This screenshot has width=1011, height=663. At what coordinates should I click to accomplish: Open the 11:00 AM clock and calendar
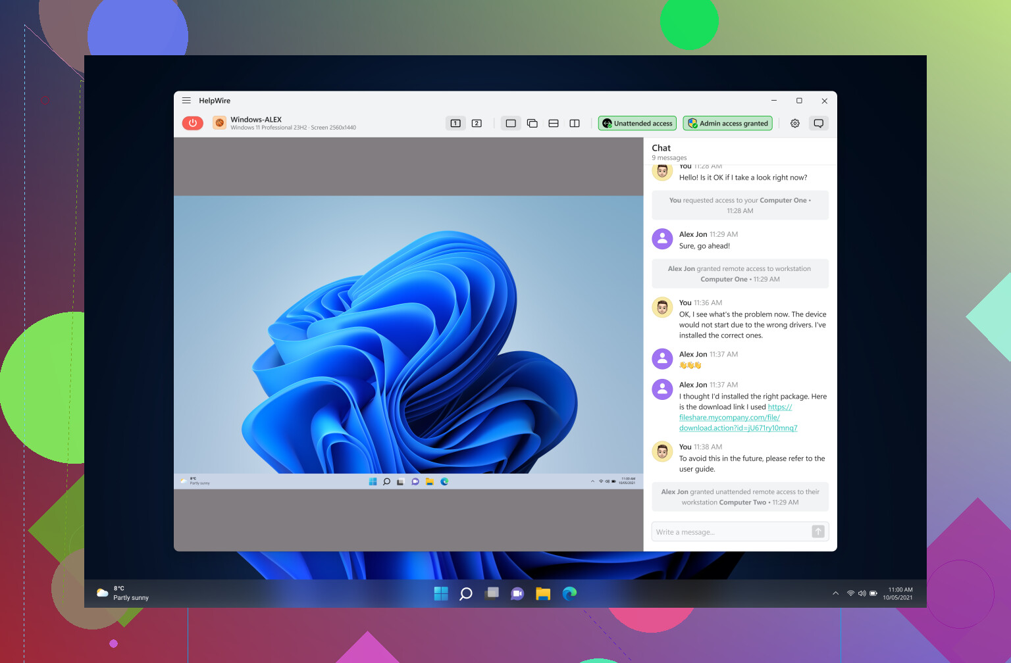(898, 593)
